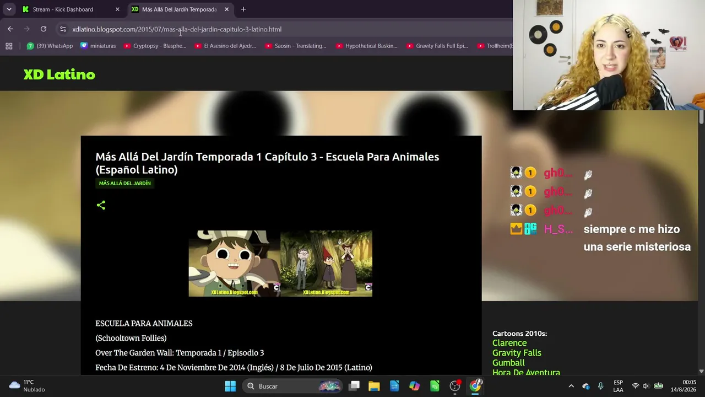Open the Clarence cartoon link
This screenshot has width=705, height=397.
point(509,343)
